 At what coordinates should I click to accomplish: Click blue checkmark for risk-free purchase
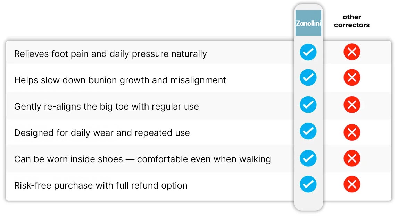pos(308,184)
